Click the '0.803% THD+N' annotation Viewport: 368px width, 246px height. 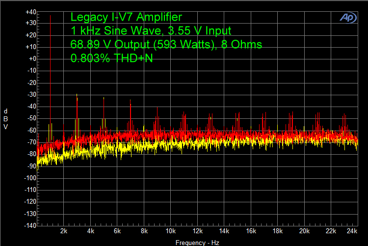point(111,58)
